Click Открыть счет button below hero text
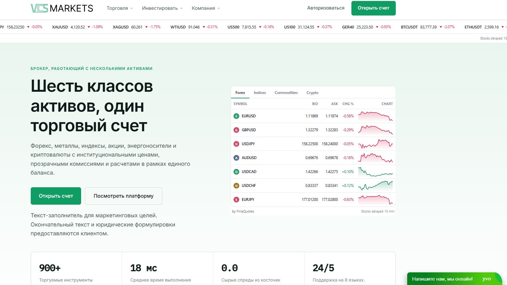This screenshot has width=507, height=285. 56,196
